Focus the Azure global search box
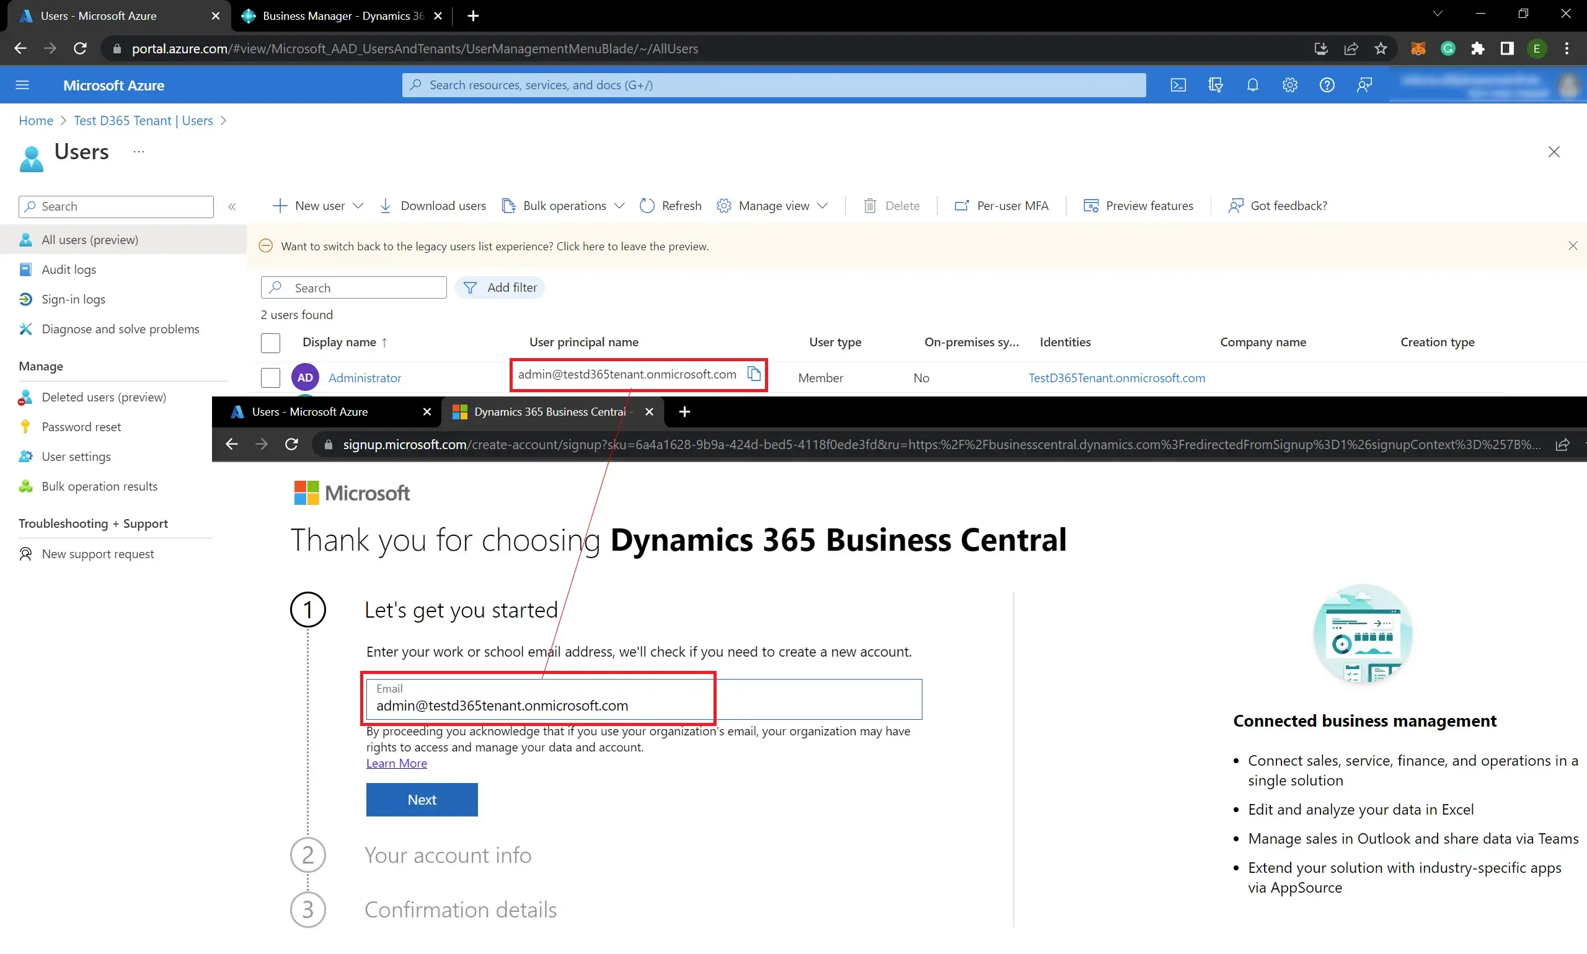Image resolution: width=1587 pixels, height=954 pixels. pos(774,85)
